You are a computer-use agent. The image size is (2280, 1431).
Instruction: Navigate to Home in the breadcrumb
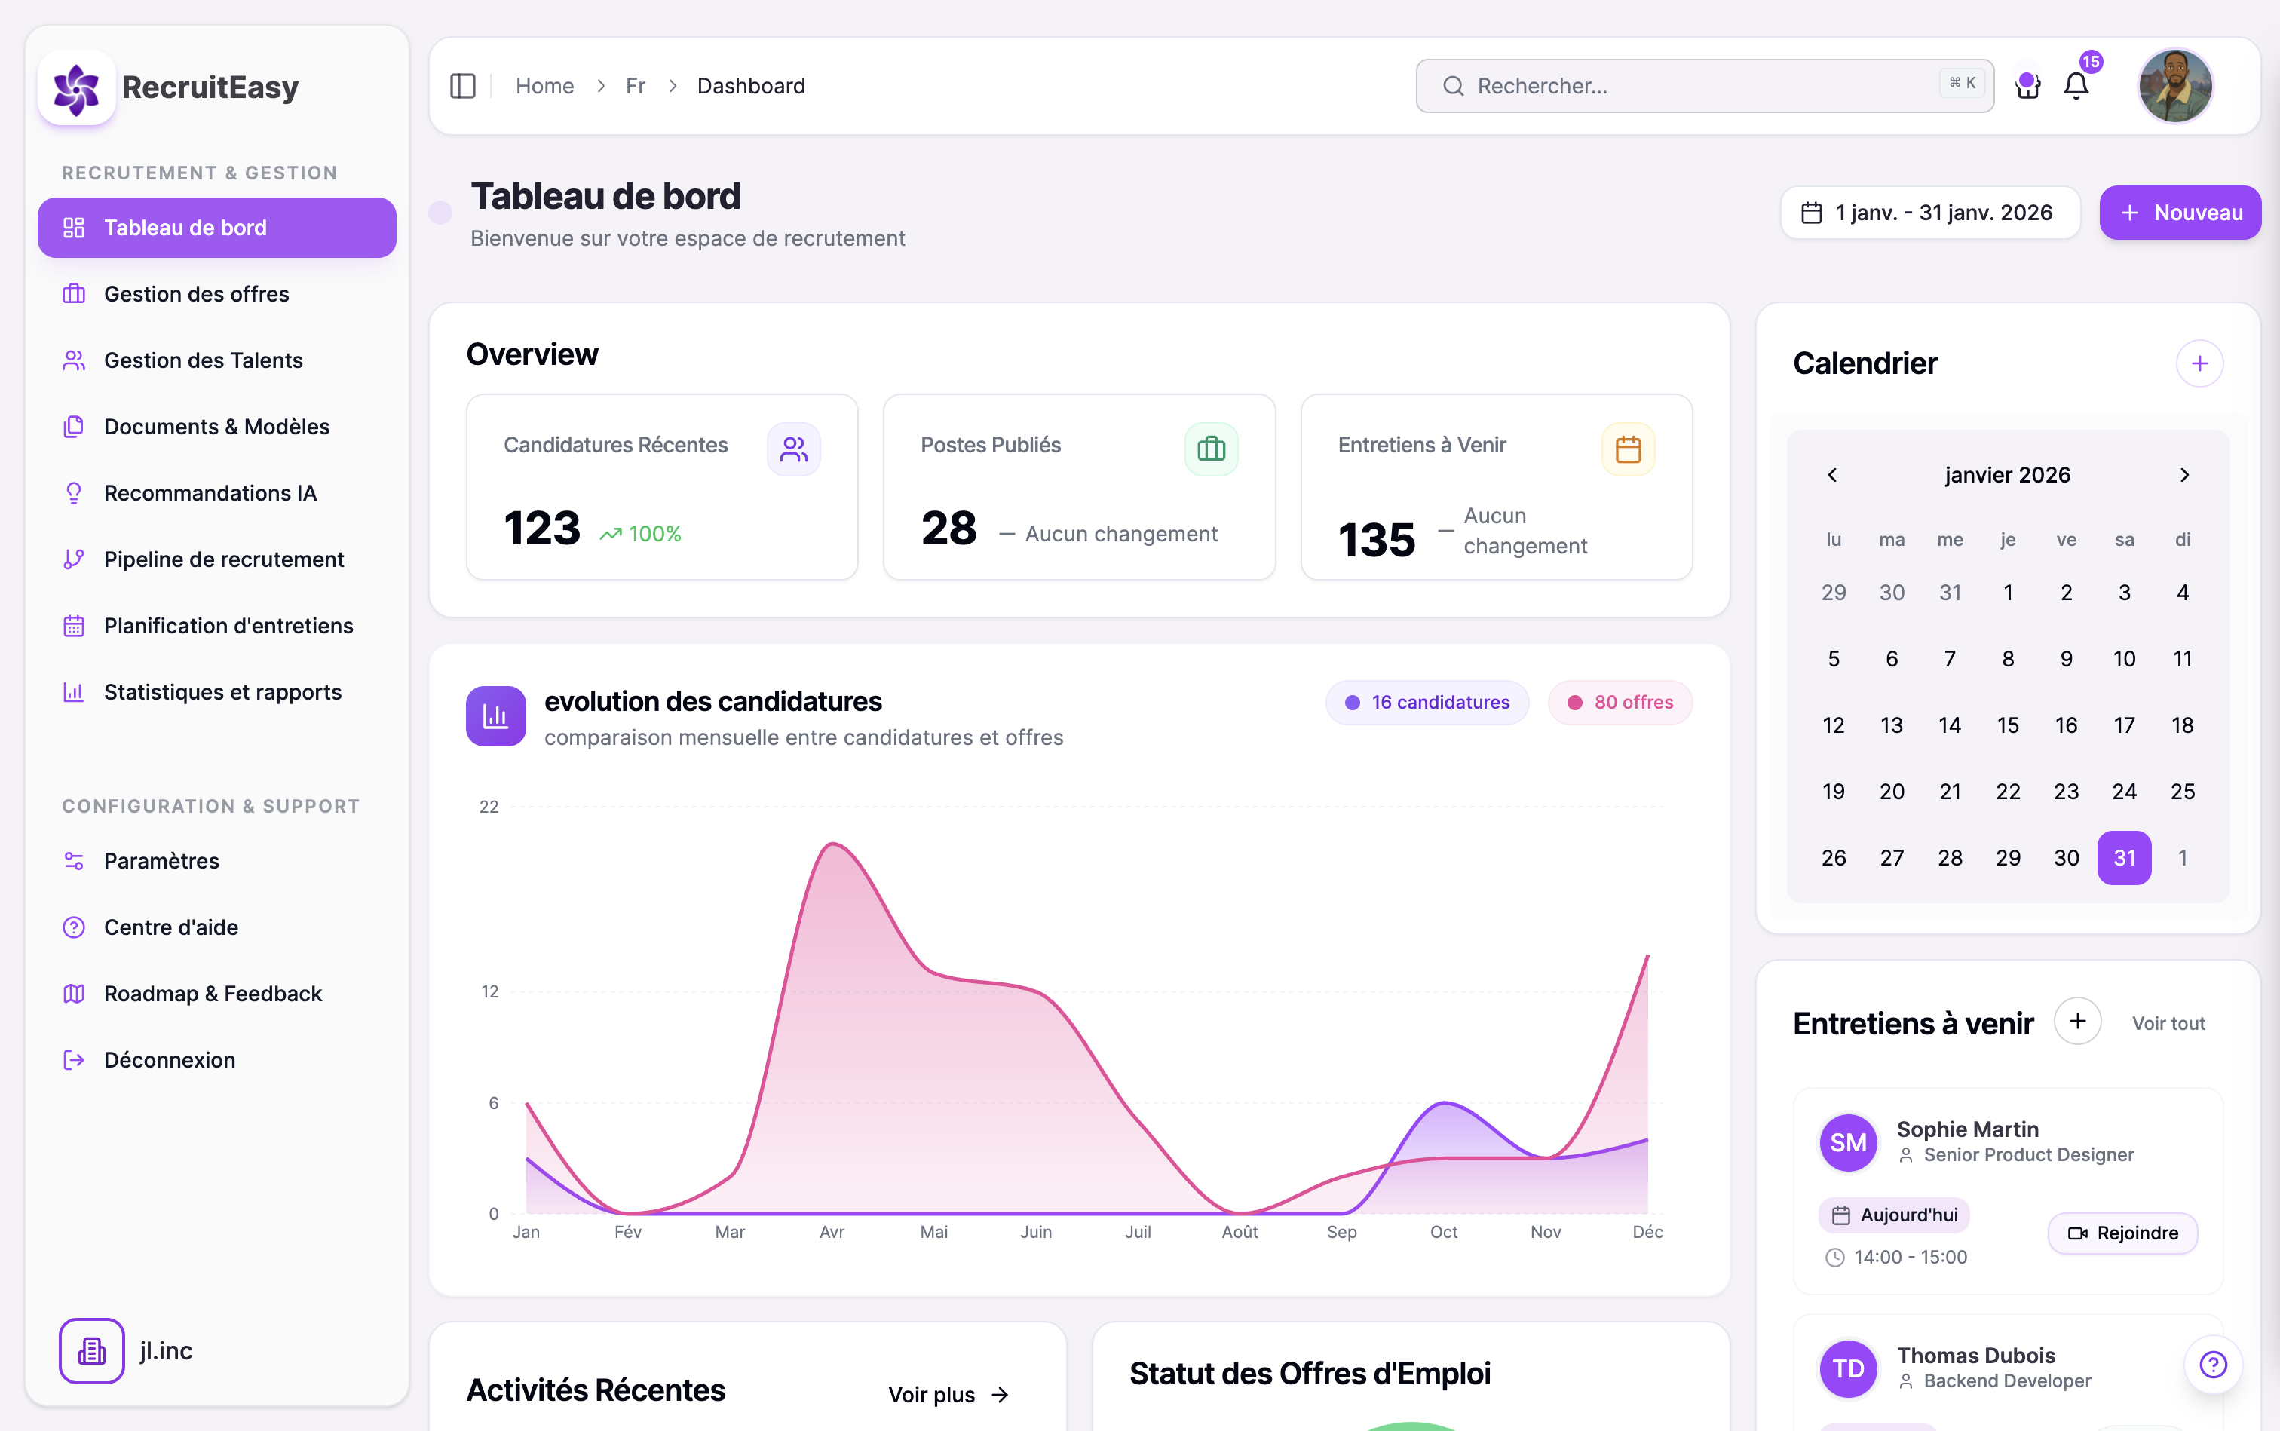[x=545, y=85]
